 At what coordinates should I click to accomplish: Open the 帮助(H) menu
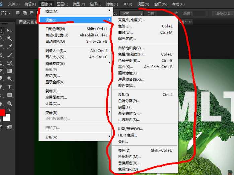coord(178,4)
